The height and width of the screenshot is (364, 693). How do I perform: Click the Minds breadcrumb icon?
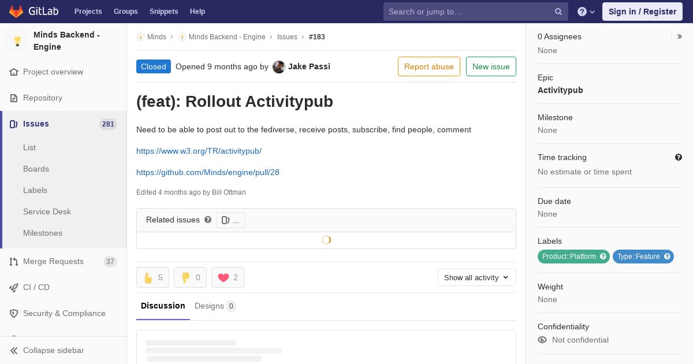coord(140,37)
